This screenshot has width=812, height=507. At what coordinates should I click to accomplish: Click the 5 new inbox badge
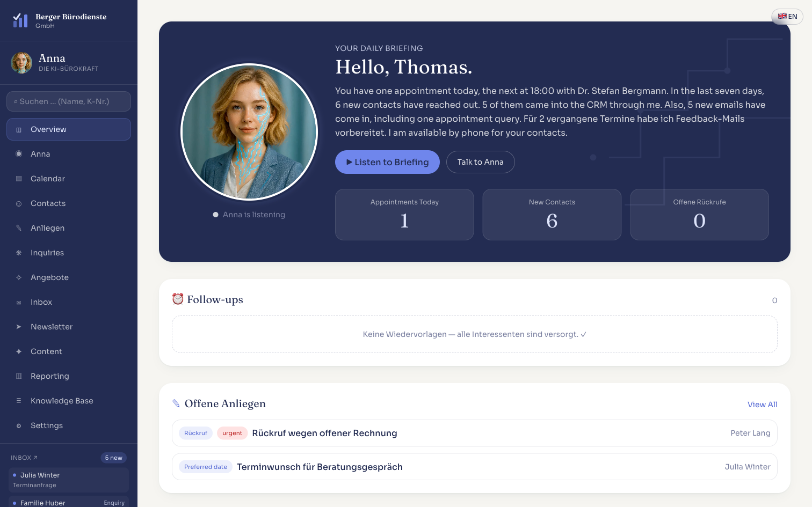[114, 458]
